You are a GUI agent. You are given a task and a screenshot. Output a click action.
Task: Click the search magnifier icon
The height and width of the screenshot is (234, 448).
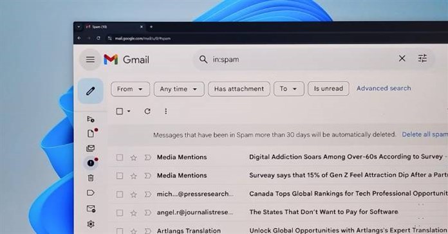pos(203,59)
